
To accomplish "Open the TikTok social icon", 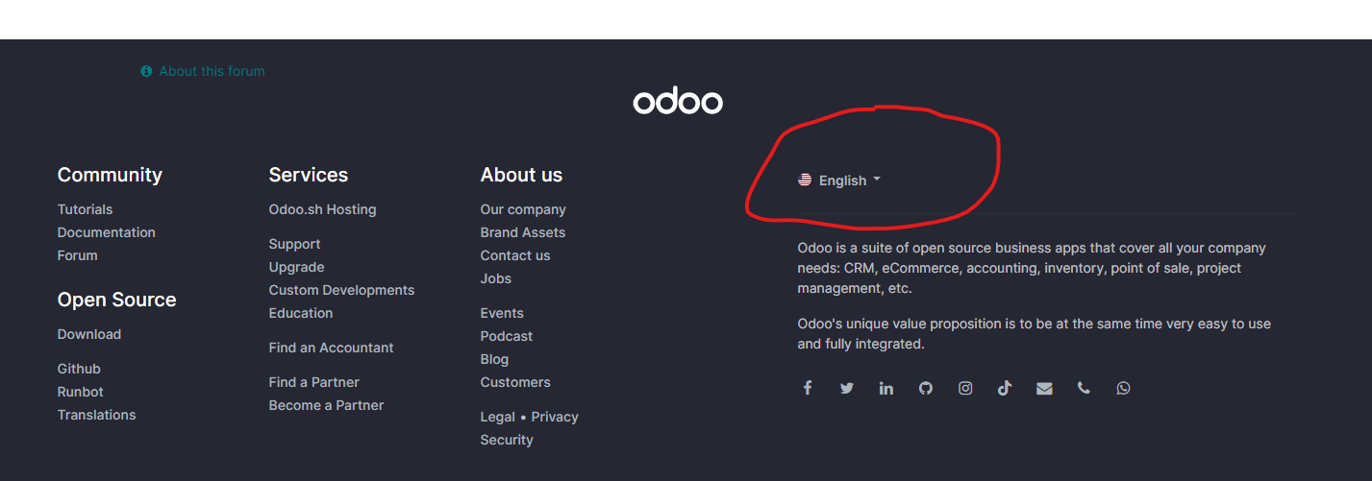I will tap(1005, 388).
